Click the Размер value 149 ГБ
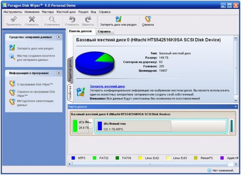 [164, 58]
